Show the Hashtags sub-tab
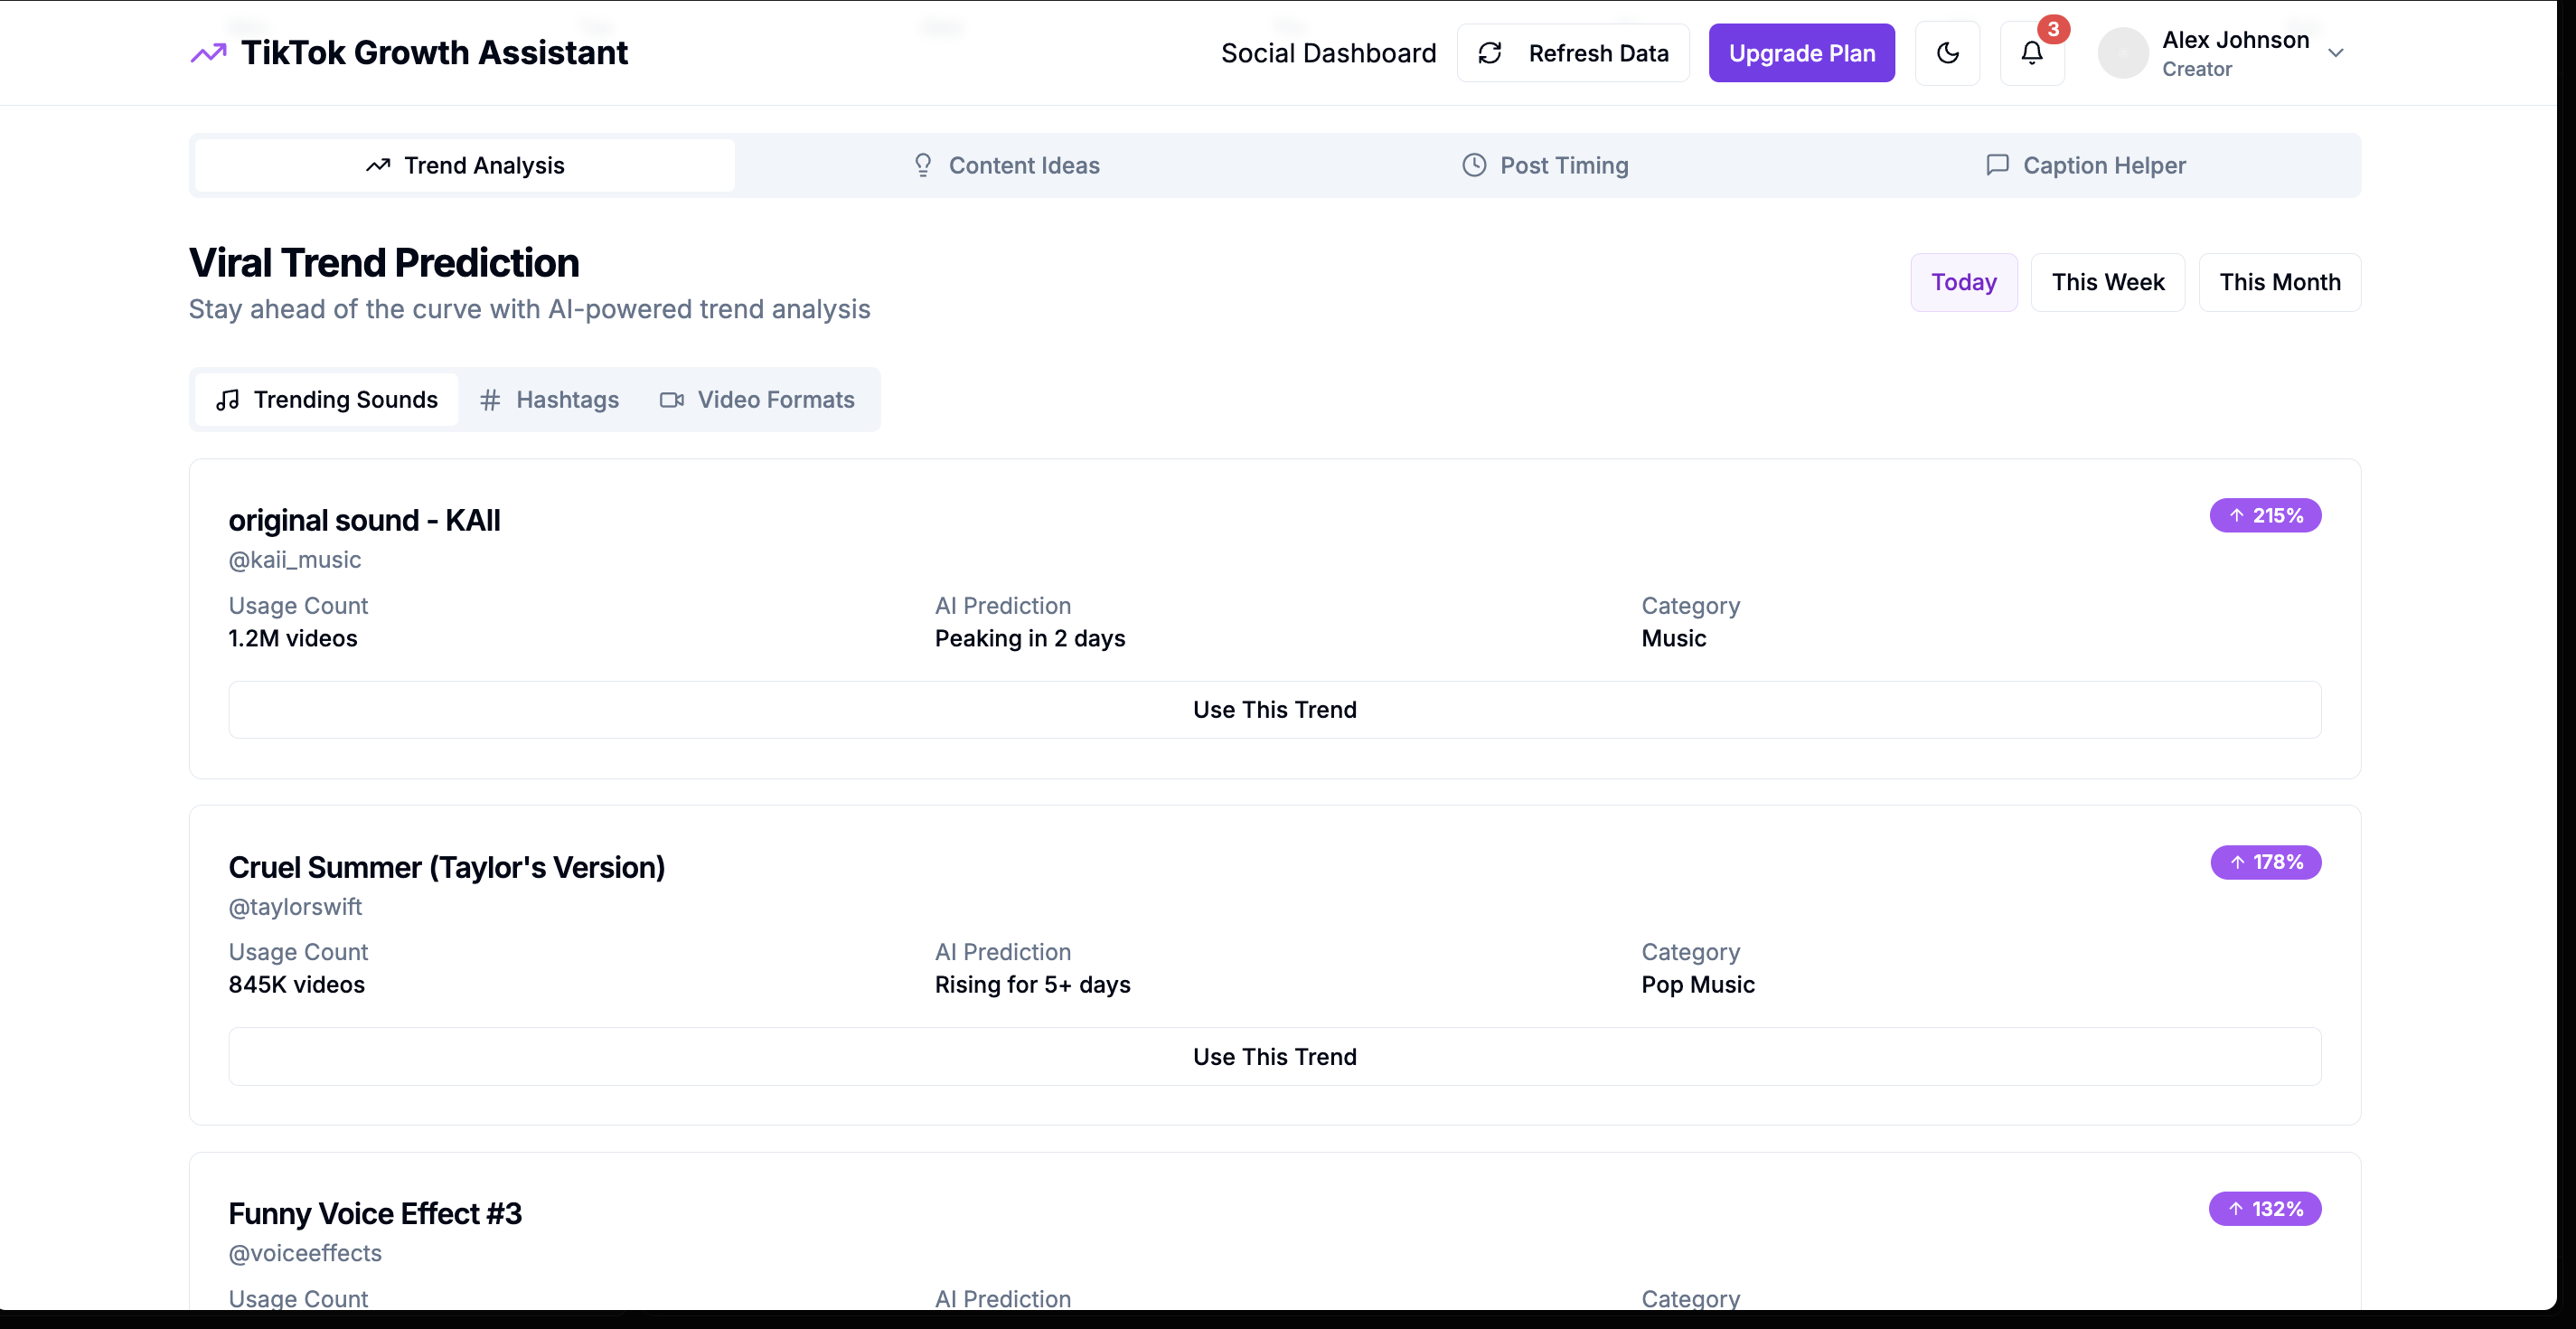The width and height of the screenshot is (2576, 1329). click(x=549, y=400)
